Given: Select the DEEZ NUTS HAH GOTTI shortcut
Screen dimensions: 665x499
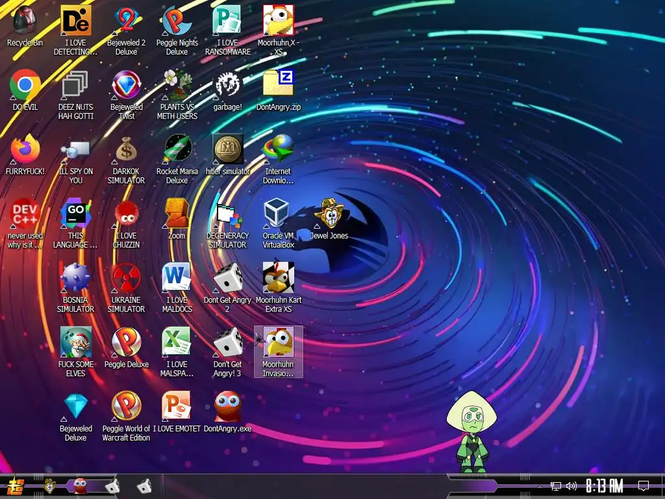Looking at the screenshot, I should tap(75, 95).
